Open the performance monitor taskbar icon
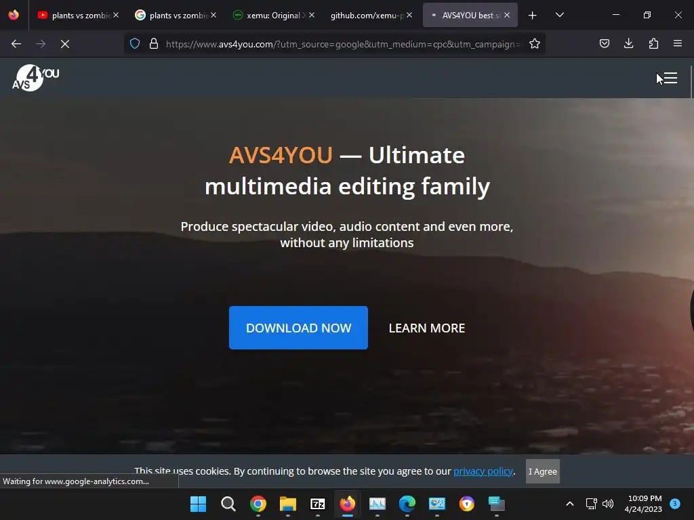Image resolution: width=694 pixels, height=520 pixels. pos(377,504)
